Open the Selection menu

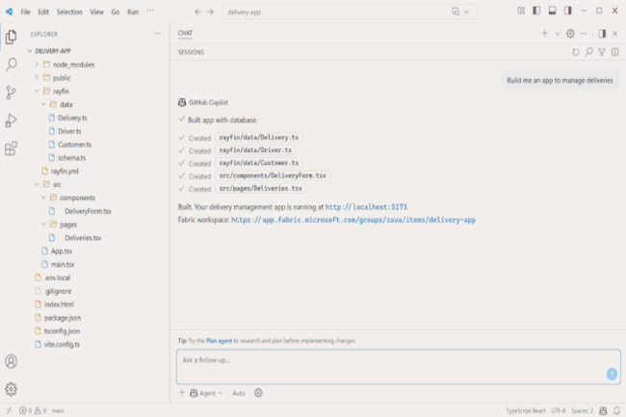pos(69,12)
